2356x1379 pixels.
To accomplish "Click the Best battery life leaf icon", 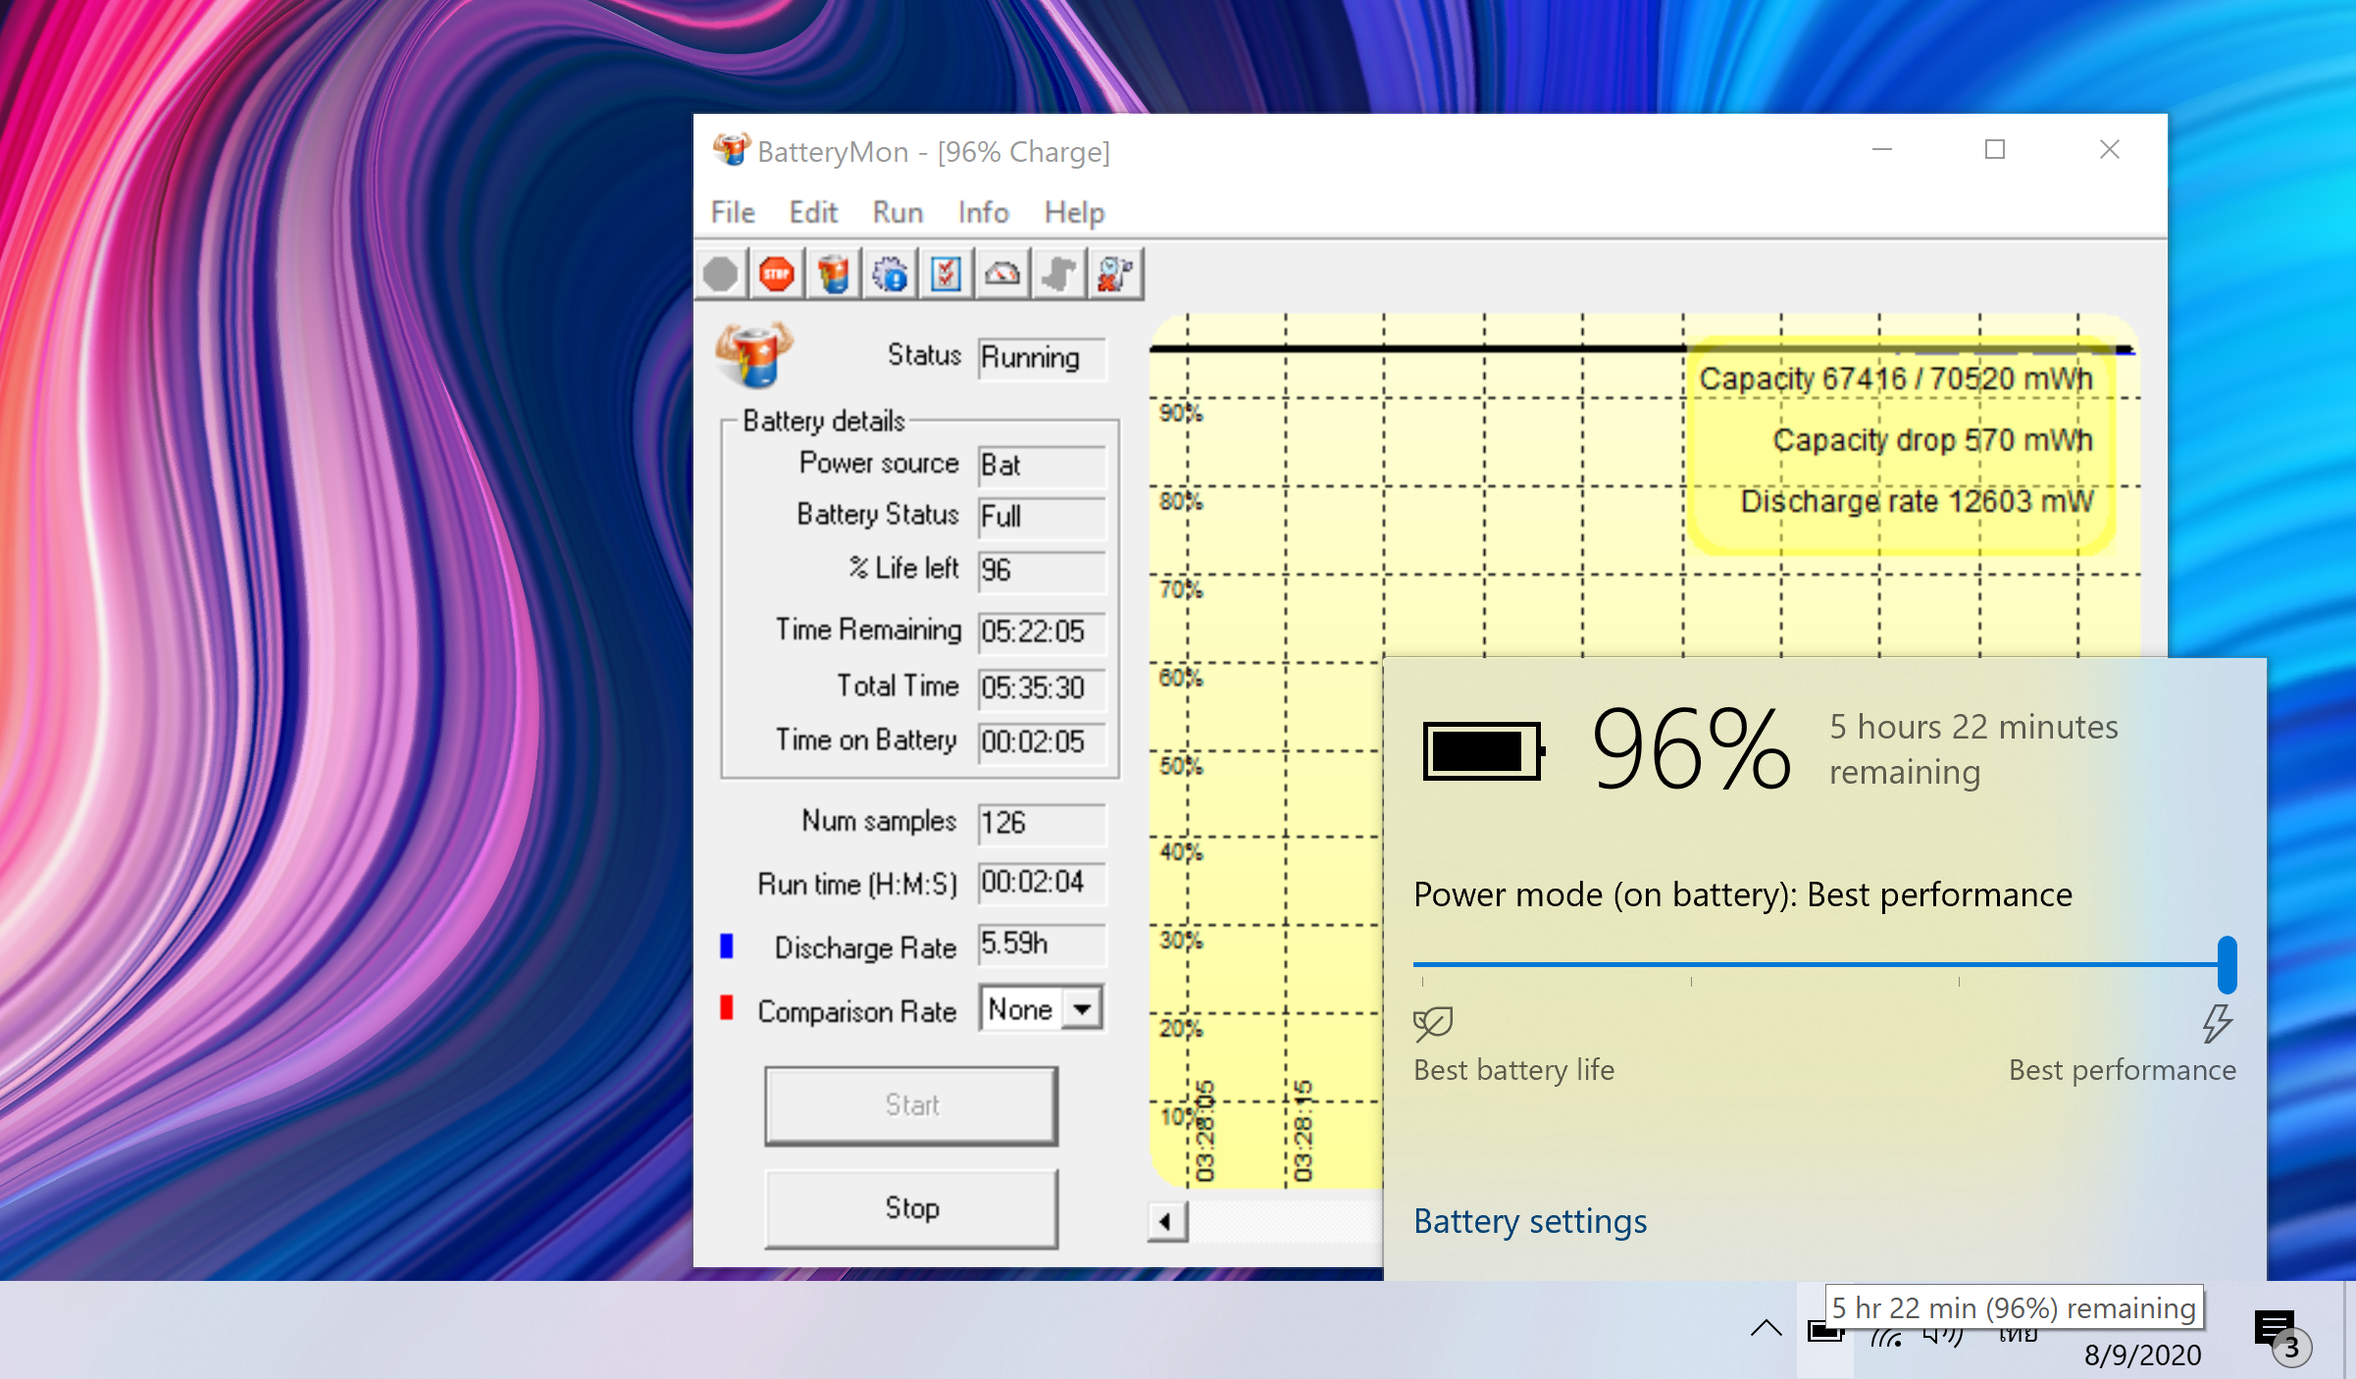I will pos(1433,1024).
